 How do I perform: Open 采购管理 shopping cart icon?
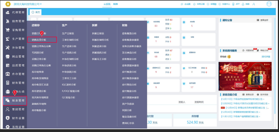tap(8, 30)
